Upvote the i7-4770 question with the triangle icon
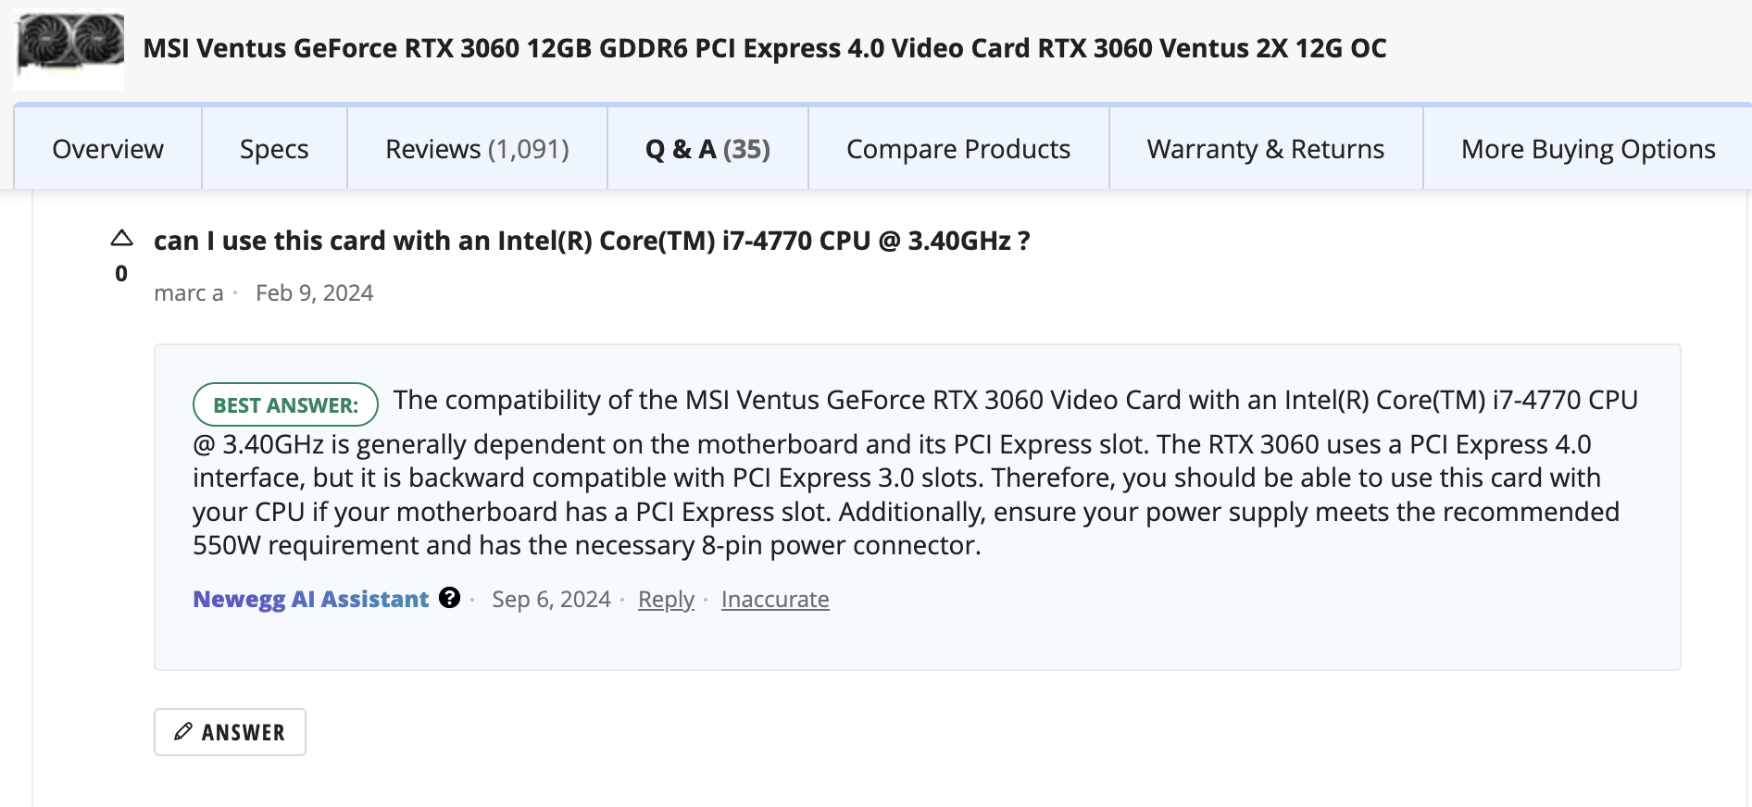 (121, 239)
